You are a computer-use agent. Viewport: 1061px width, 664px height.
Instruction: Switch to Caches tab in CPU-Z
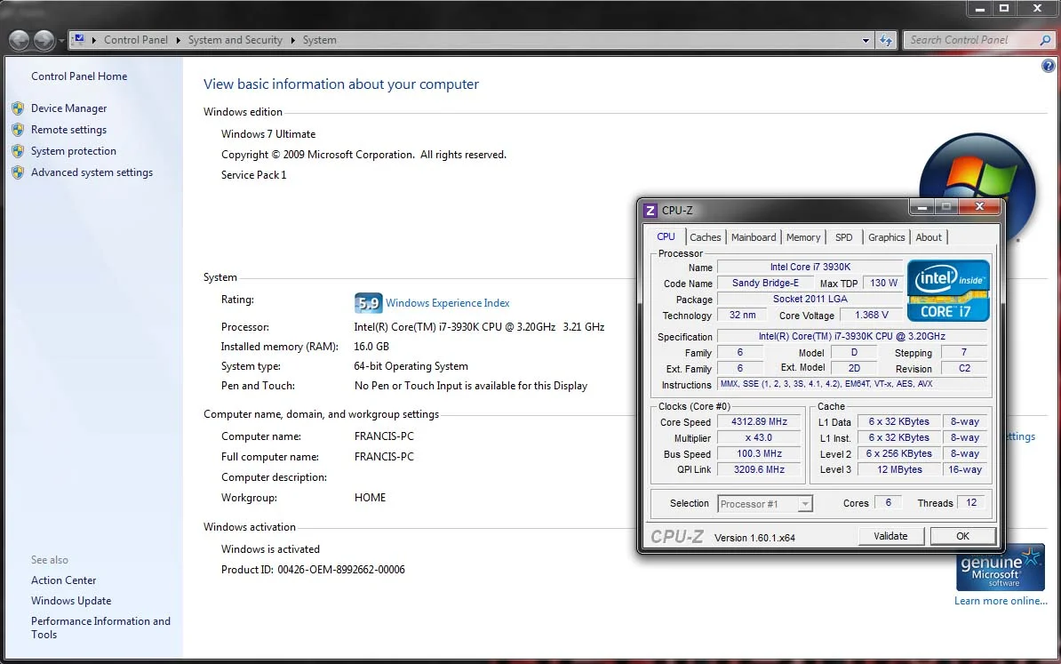click(x=705, y=237)
